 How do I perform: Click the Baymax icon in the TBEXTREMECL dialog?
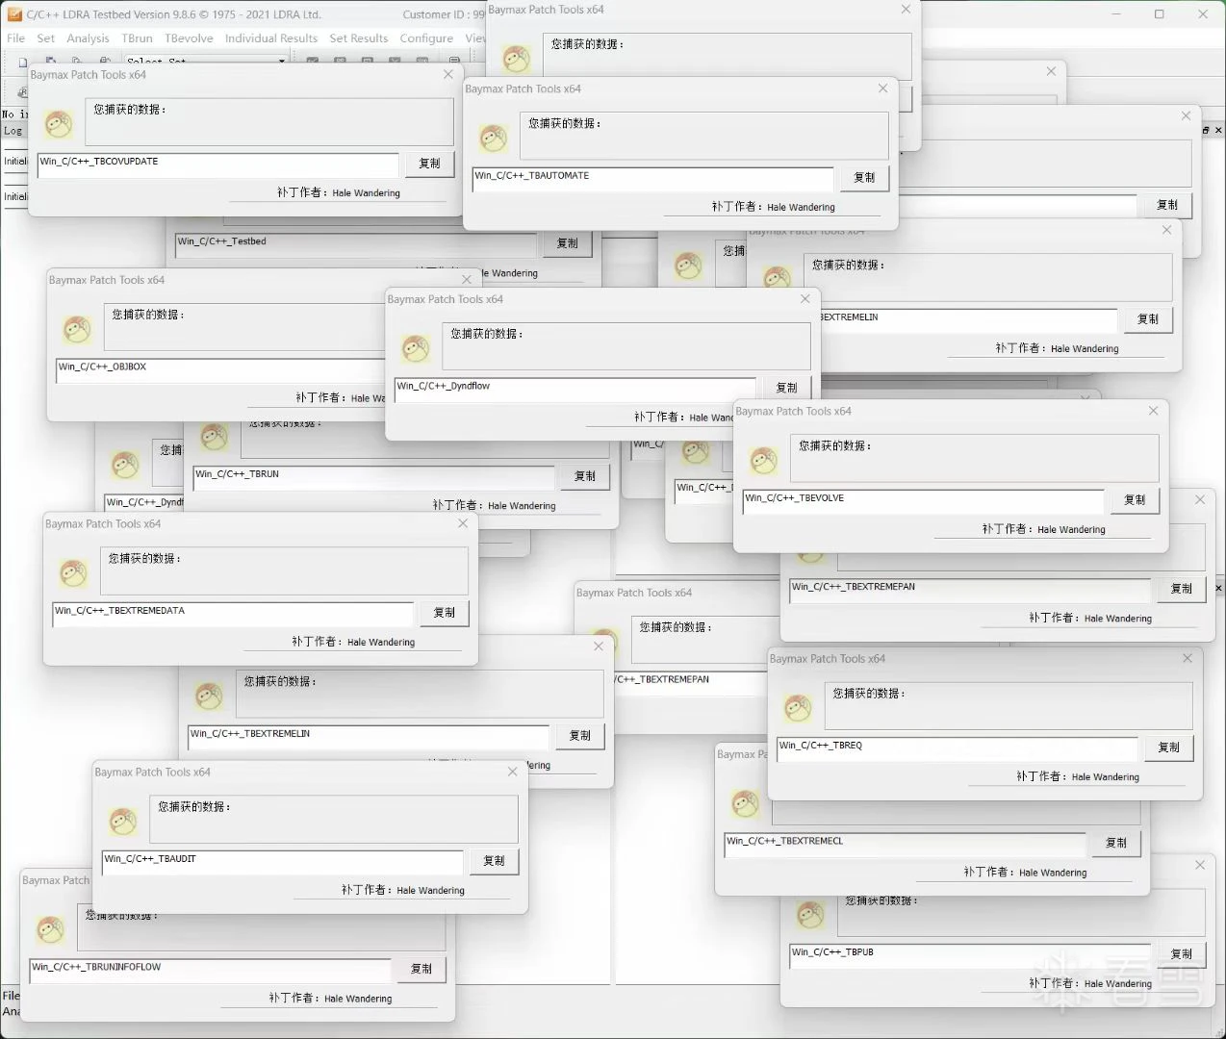pyautogui.click(x=746, y=803)
